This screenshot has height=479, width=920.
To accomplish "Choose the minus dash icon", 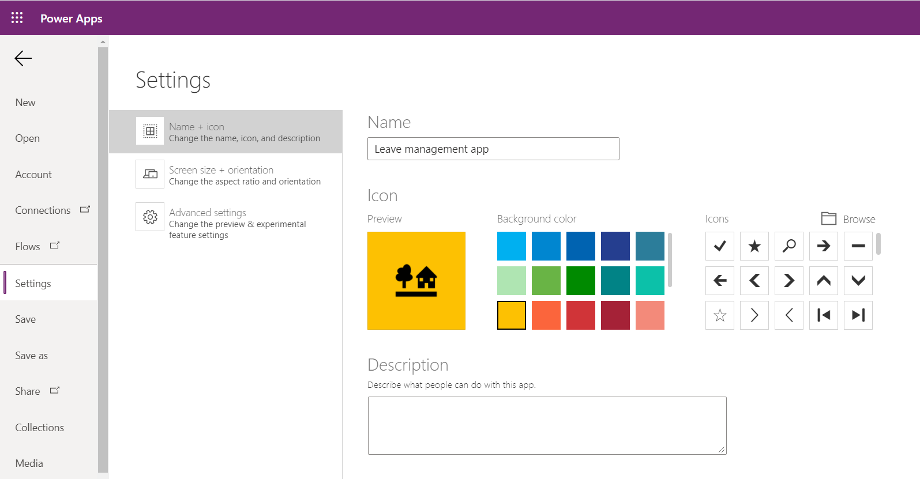I will click(x=858, y=246).
